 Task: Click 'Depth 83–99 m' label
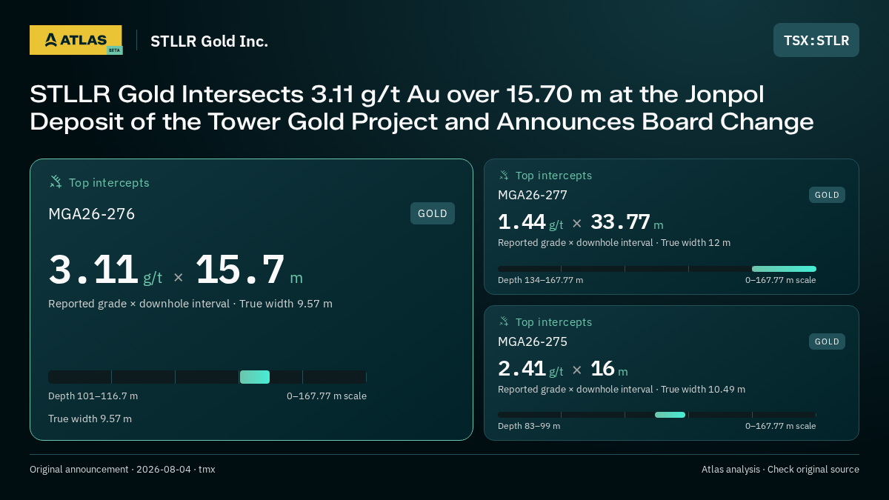pyautogui.click(x=529, y=426)
